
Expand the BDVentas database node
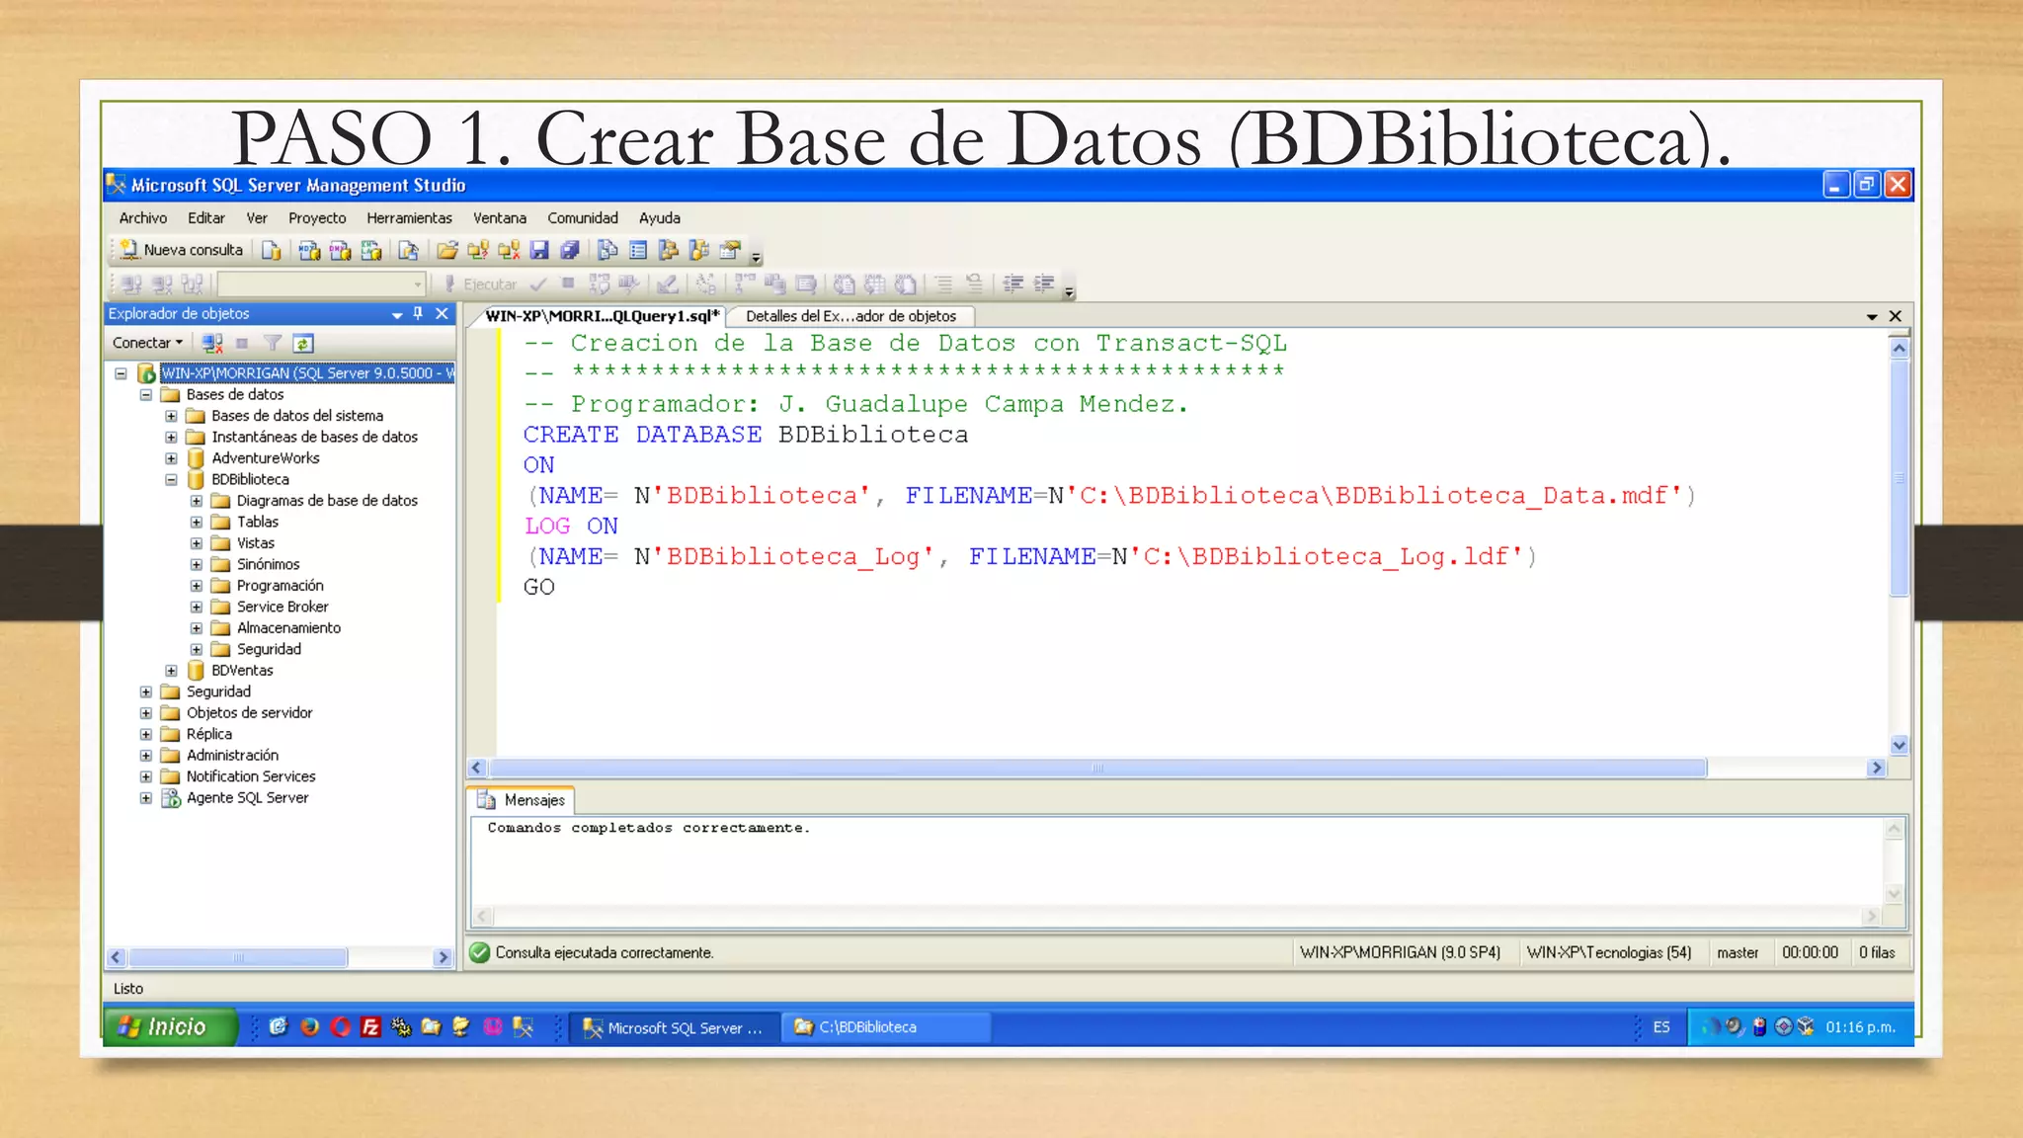click(171, 671)
